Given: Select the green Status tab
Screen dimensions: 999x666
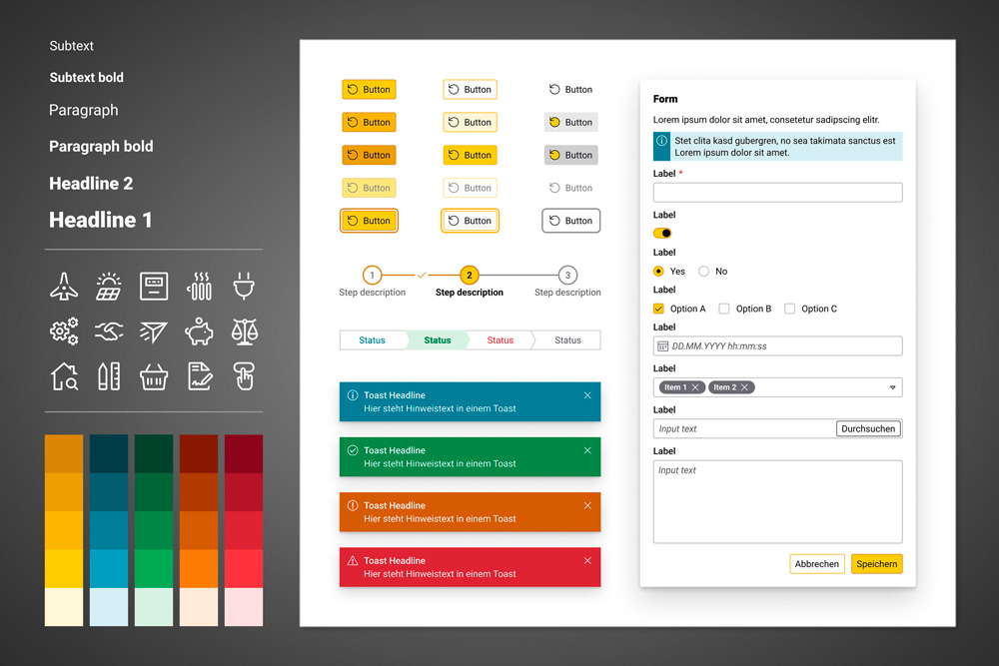Looking at the screenshot, I should click(437, 340).
